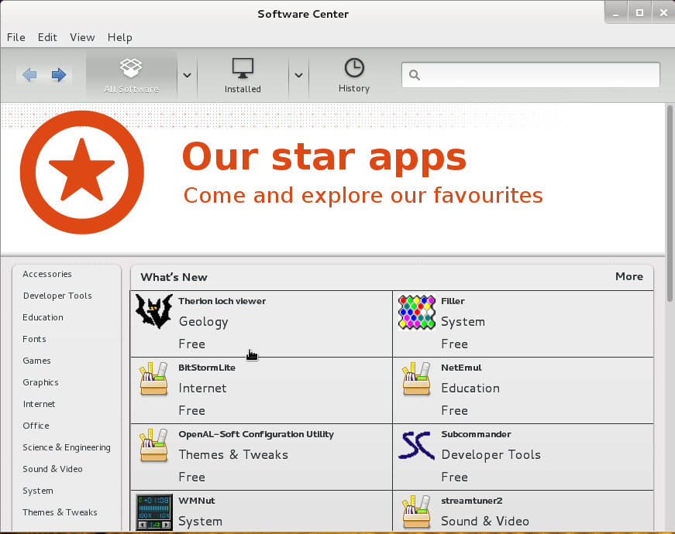Select the Fonts category

coord(34,339)
